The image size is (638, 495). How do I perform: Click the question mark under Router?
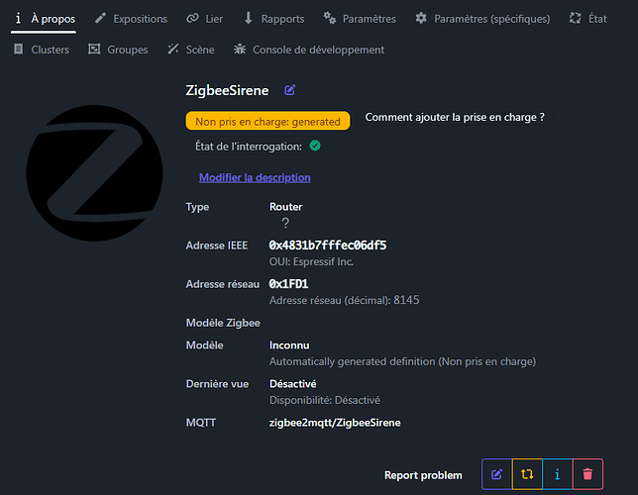pos(285,223)
